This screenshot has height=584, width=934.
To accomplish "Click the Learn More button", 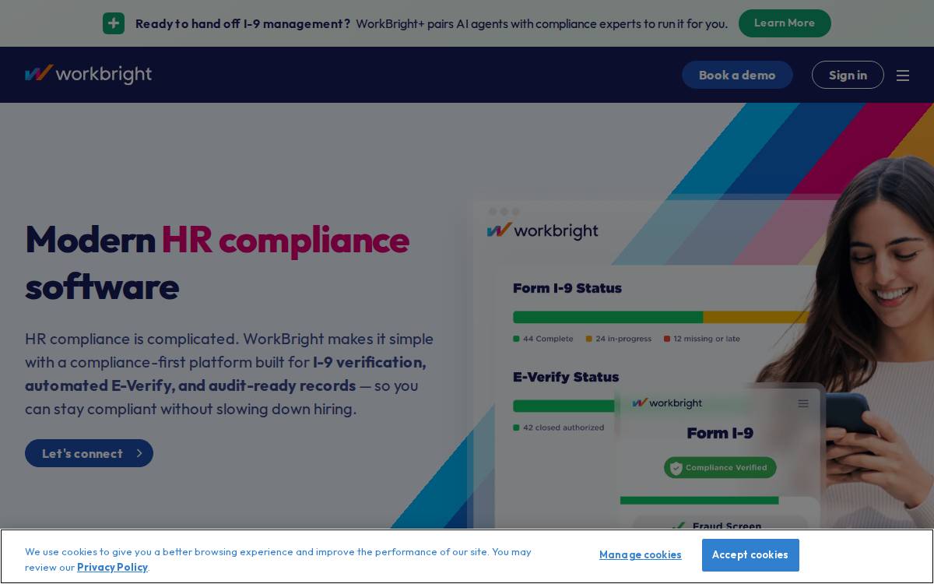I will coord(785,23).
